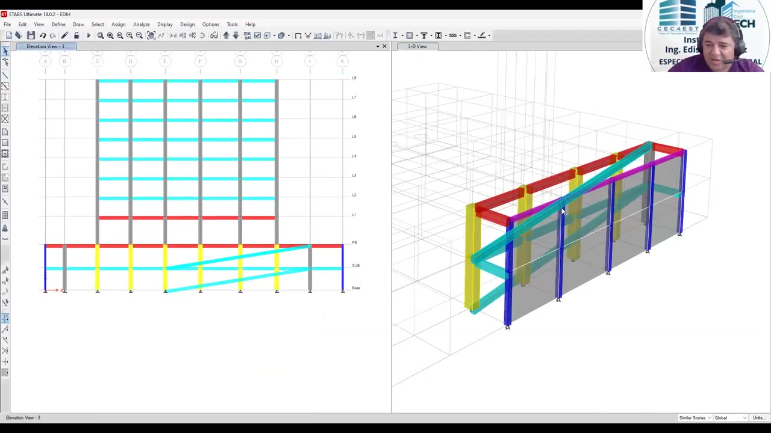Open Set Display Options checkbox icon
This screenshot has height=433, width=771.
[x=257, y=35]
